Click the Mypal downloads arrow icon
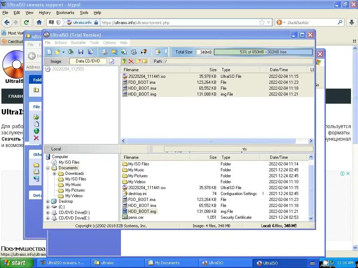Viewport: 358px width, 268px height. point(351,22)
